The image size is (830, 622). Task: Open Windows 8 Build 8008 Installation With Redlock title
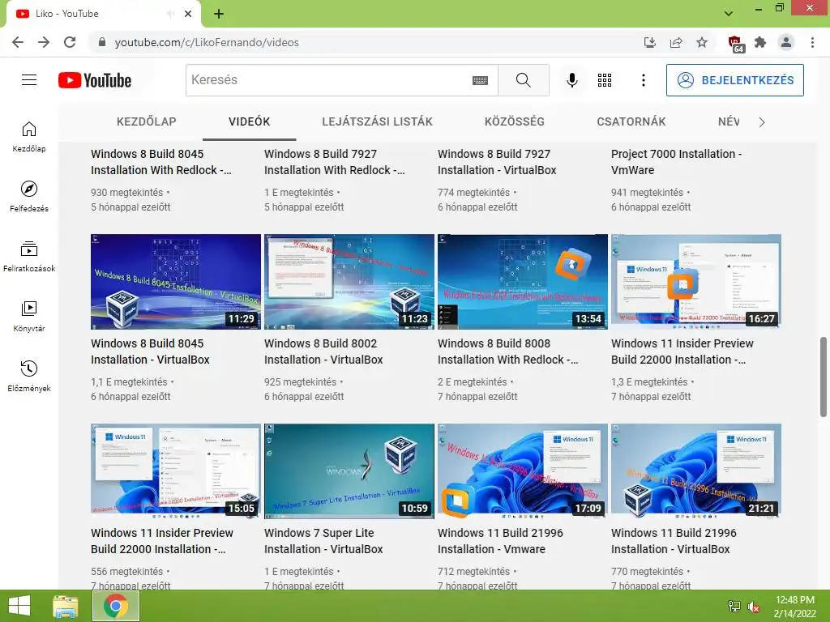click(x=507, y=351)
